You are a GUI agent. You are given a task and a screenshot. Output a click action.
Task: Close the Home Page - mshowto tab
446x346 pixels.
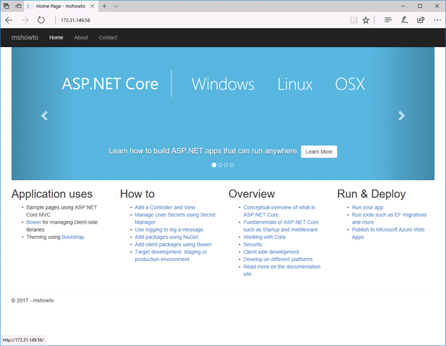(92, 6)
